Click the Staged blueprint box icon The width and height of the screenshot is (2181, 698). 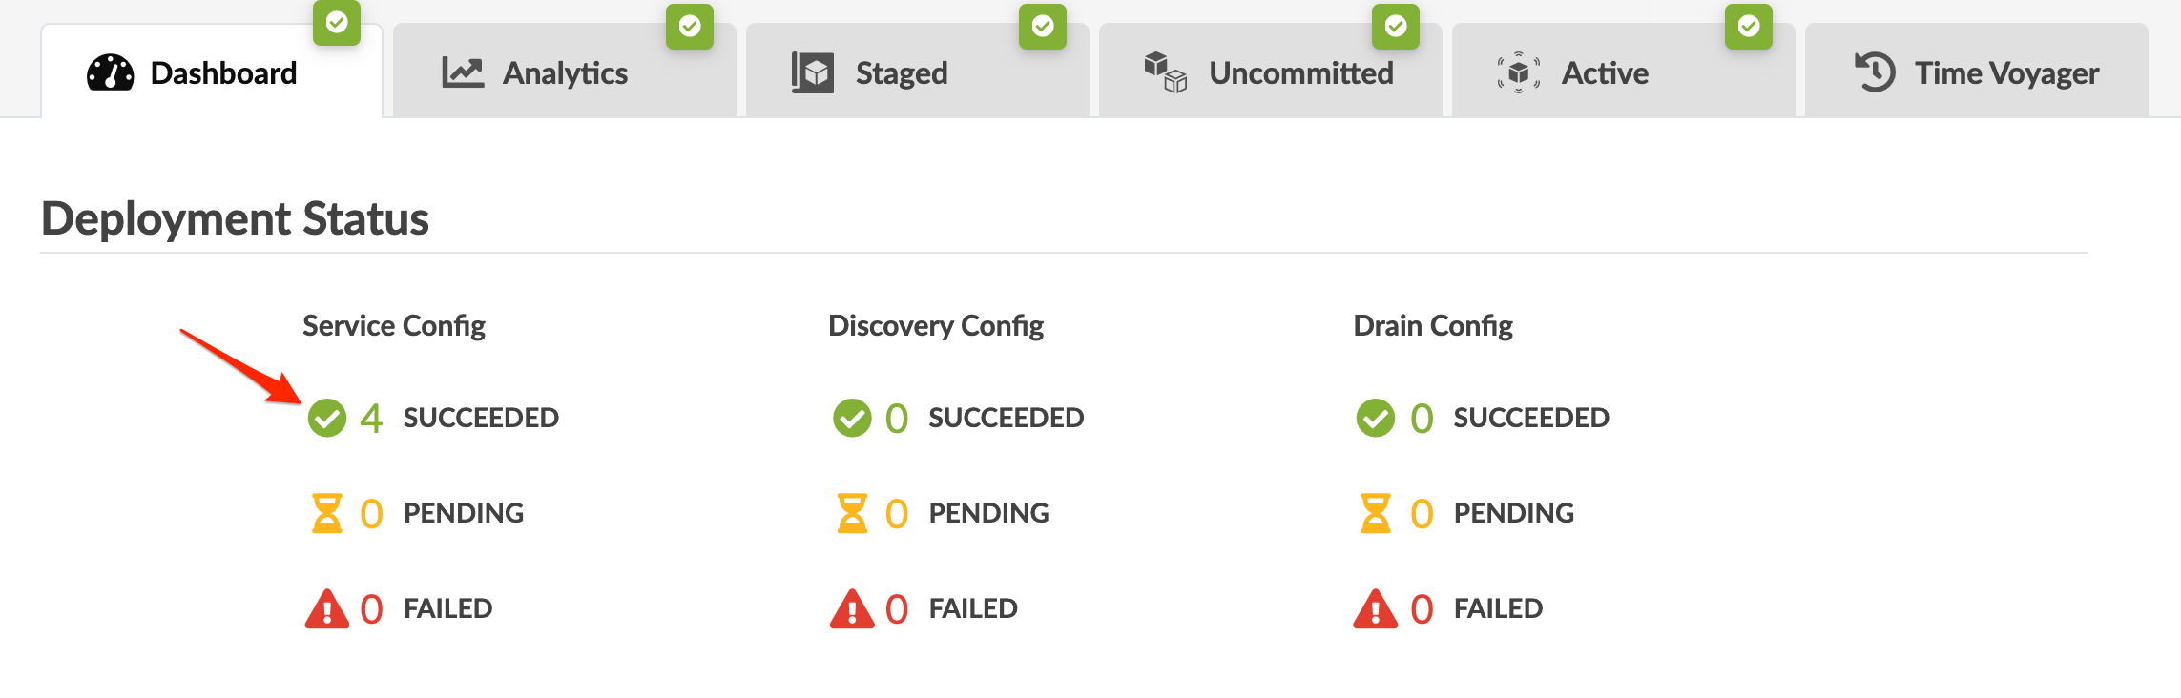pos(813,72)
